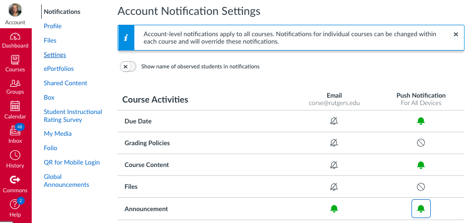The width and height of the screenshot is (469, 223).
Task: Dismiss the account-level notifications info banner
Action: (x=456, y=34)
